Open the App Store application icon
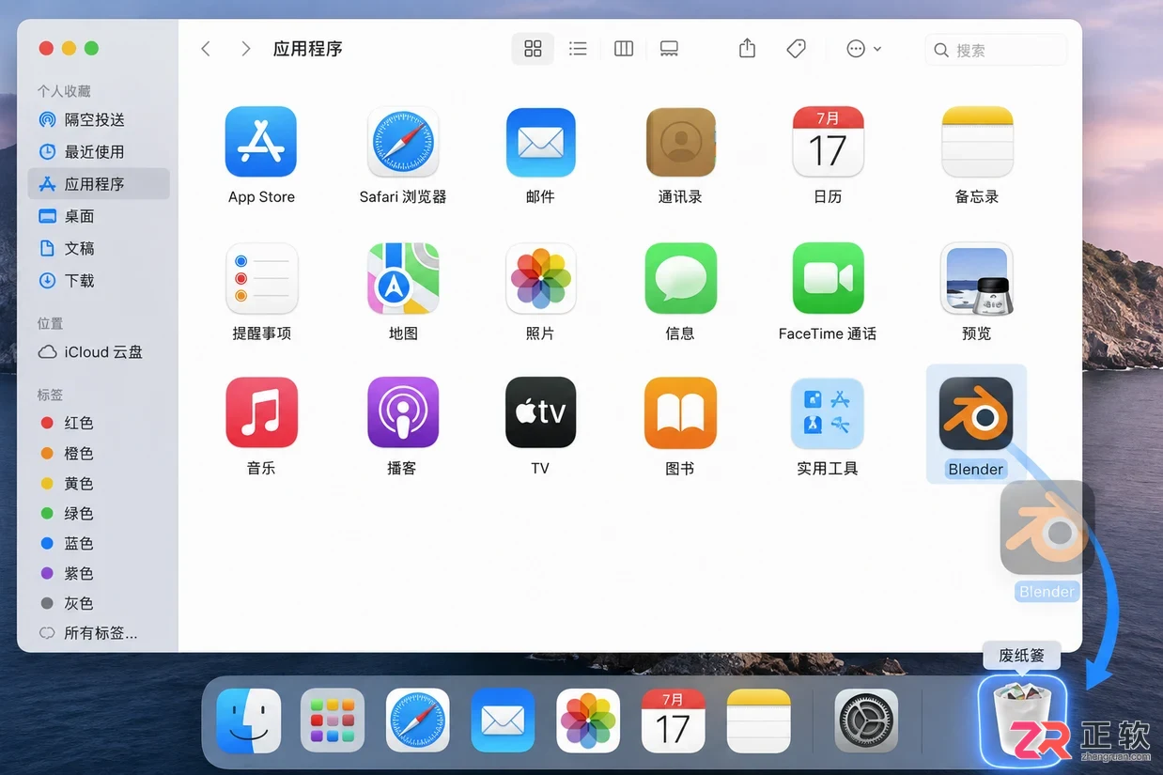Viewport: 1163px width, 775px height. click(261, 142)
